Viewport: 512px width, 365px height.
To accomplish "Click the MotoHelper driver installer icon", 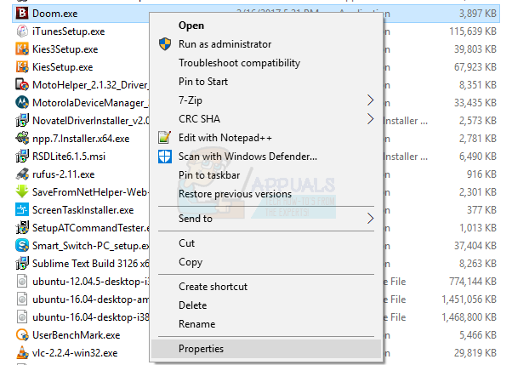I will pos(22,85).
